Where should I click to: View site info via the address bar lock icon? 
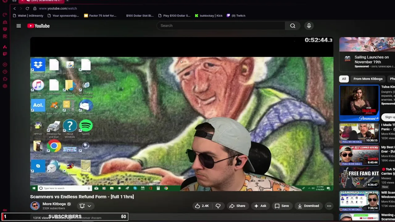(x=35, y=8)
